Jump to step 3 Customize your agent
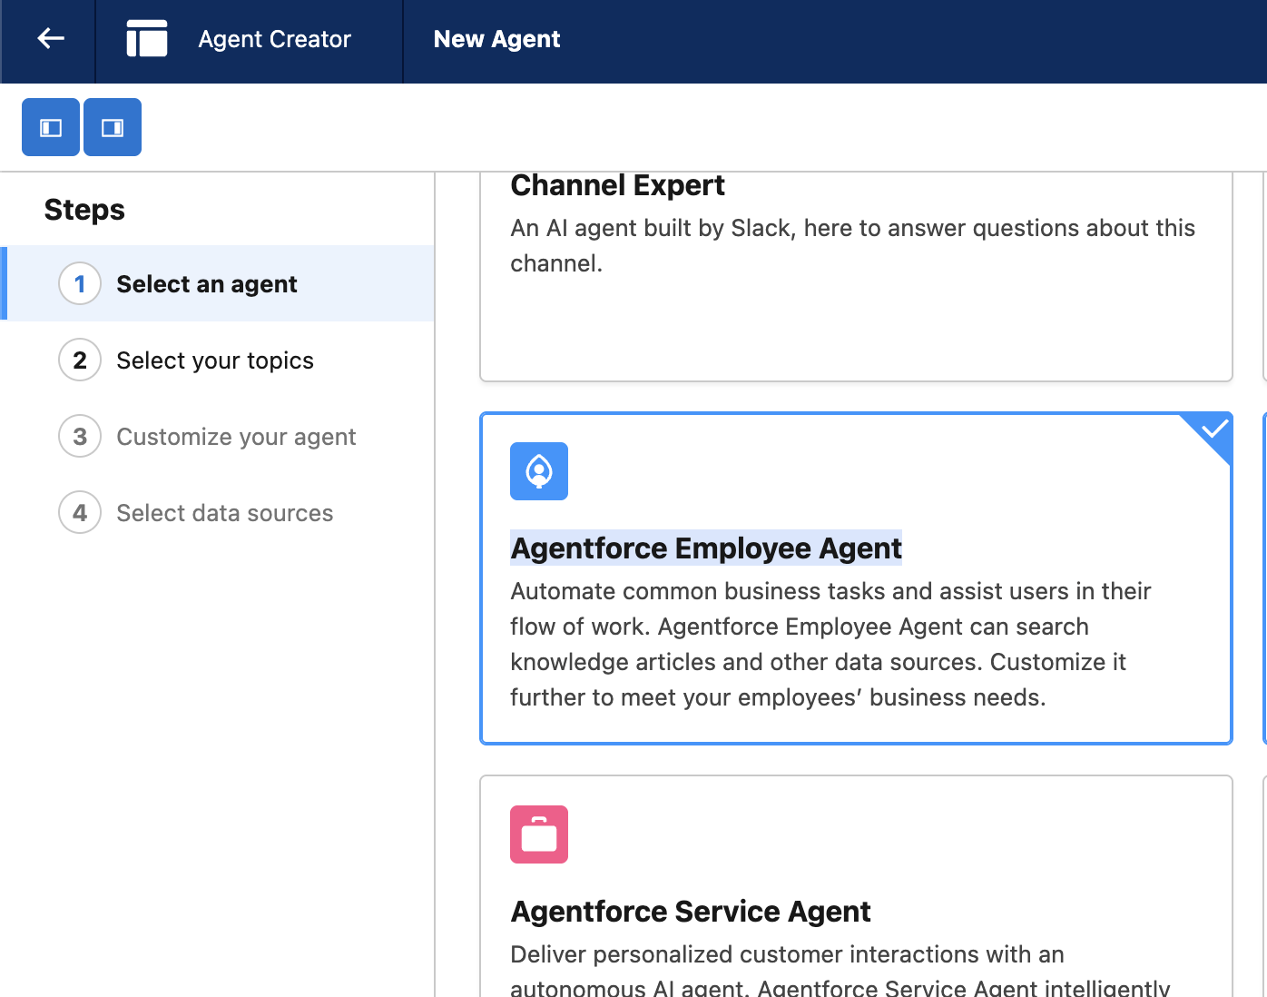 click(236, 436)
